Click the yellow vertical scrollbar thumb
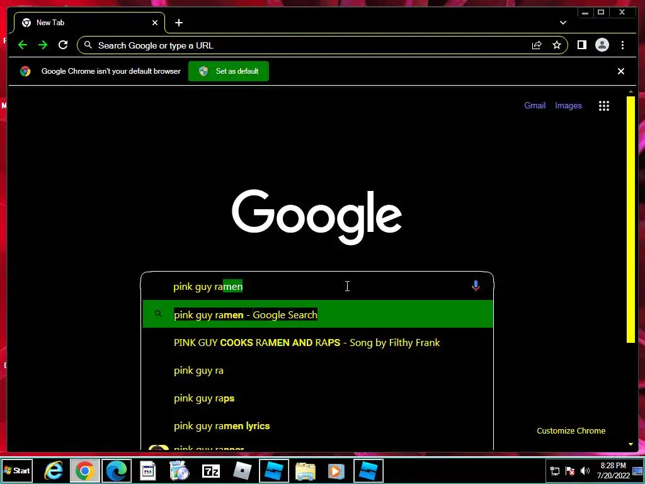This screenshot has width=645, height=484. pyautogui.click(x=631, y=219)
